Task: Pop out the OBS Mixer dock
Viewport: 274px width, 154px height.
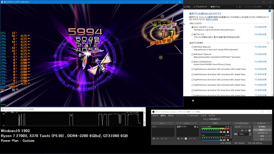Action: coord(231,123)
